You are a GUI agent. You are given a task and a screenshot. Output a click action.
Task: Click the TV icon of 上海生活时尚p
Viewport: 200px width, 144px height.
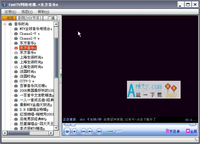click(16, 62)
